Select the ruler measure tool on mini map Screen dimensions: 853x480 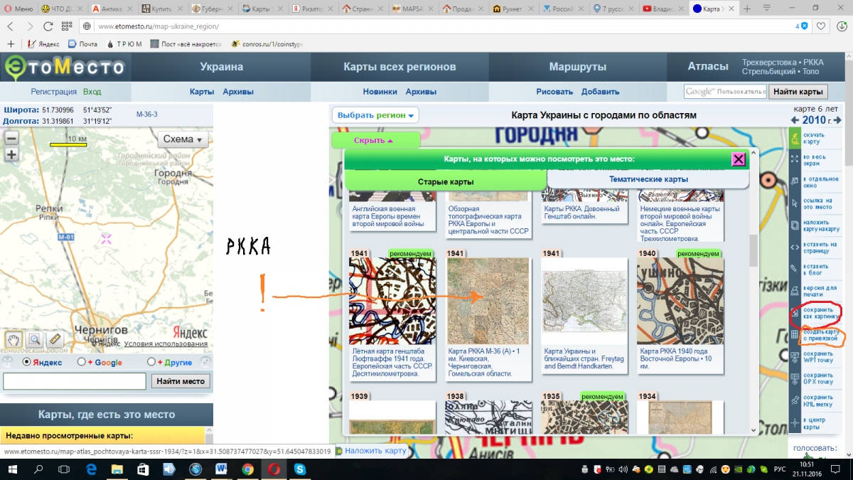(55, 339)
